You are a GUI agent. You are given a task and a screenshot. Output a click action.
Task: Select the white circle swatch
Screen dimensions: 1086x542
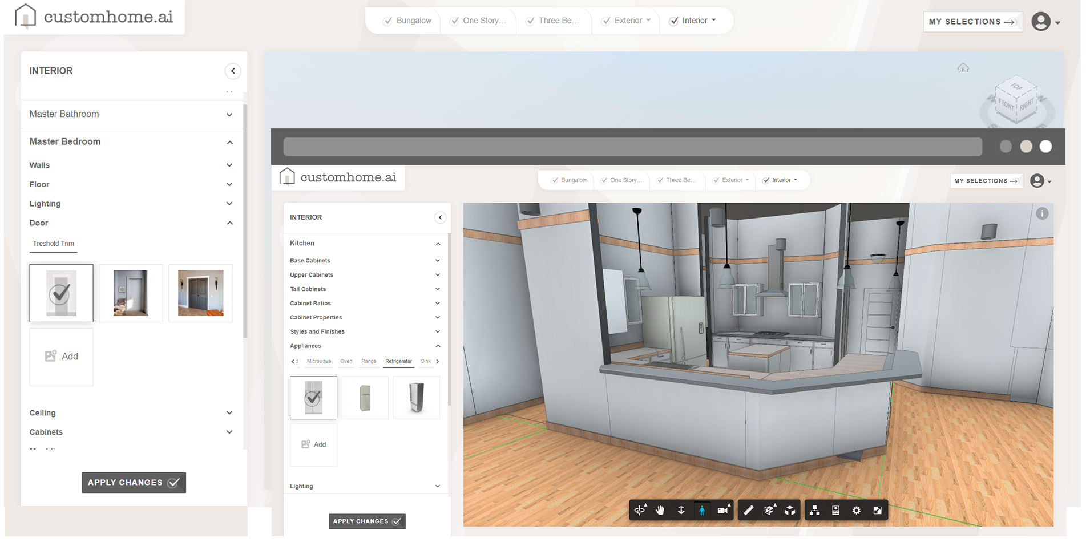click(x=1046, y=147)
